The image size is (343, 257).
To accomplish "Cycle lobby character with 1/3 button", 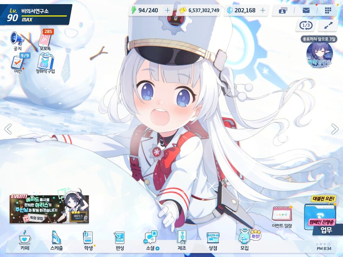I will coord(306,26).
